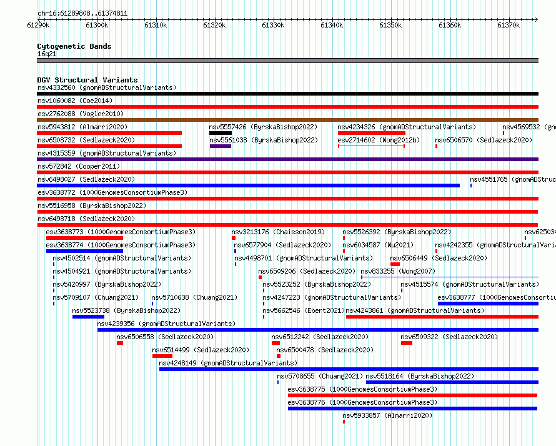Click the 61350k ruler tick label
Viewport: 556px width, 446px height.
(390, 25)
